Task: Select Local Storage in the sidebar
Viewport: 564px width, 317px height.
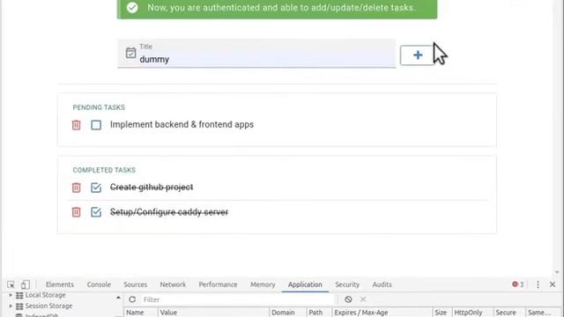Action: [45, 295]
